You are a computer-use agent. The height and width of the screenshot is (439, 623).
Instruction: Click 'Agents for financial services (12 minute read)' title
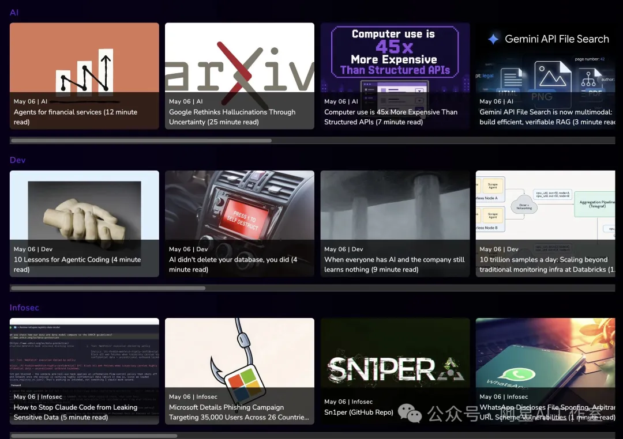[76, 117]
